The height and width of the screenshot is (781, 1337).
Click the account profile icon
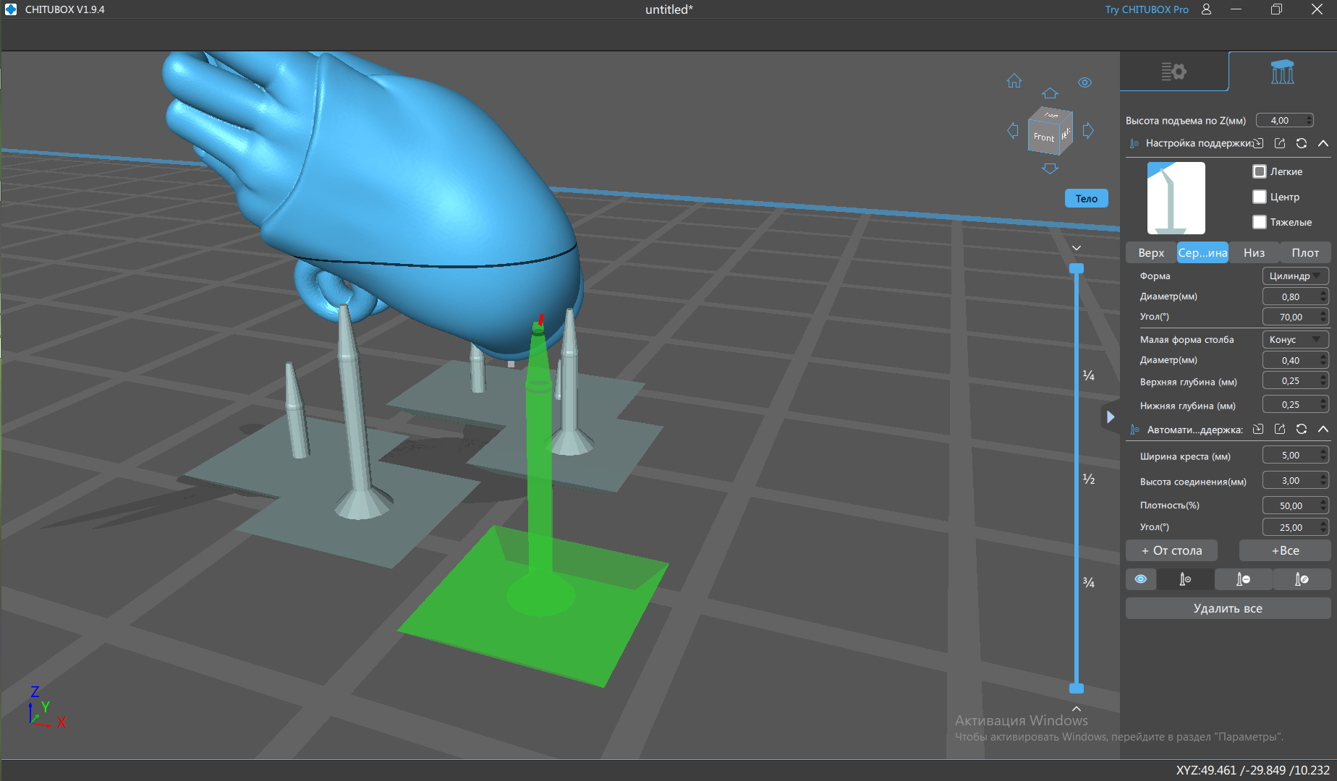pos(1206,9)
